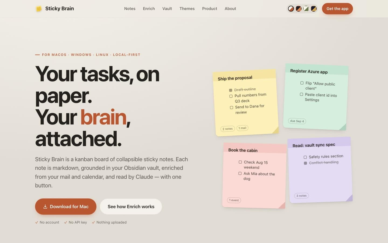Navigate to Themes in the top menu

(187, 9)
